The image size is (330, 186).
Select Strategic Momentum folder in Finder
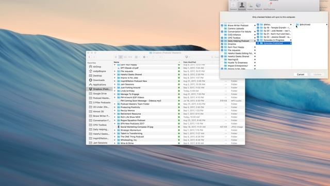[x=130, y=130]
